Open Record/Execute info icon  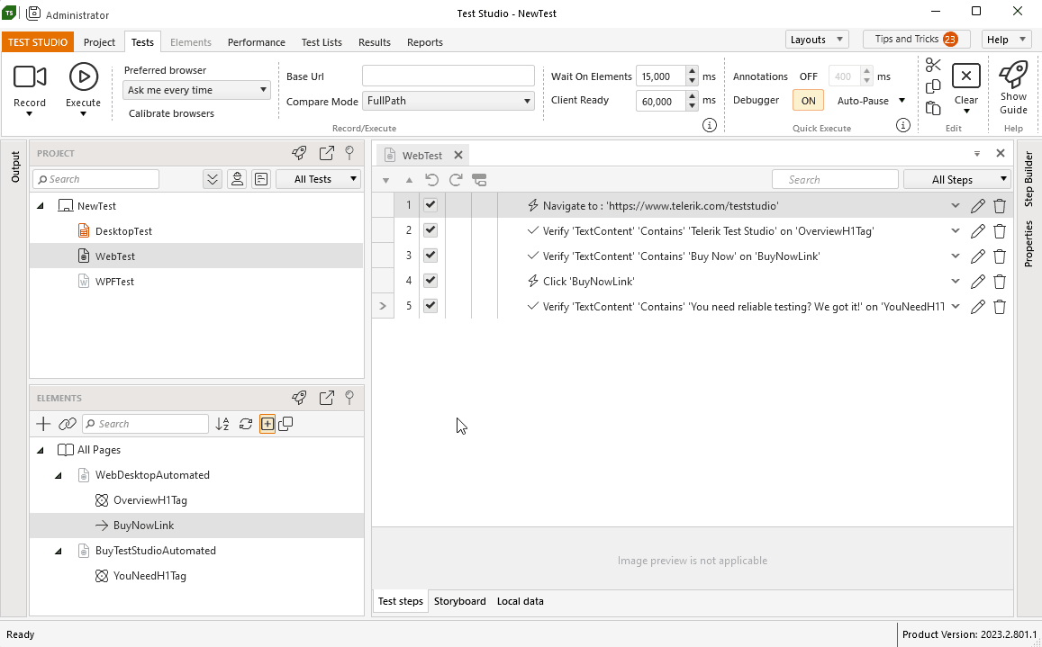(x=710, y=125)
